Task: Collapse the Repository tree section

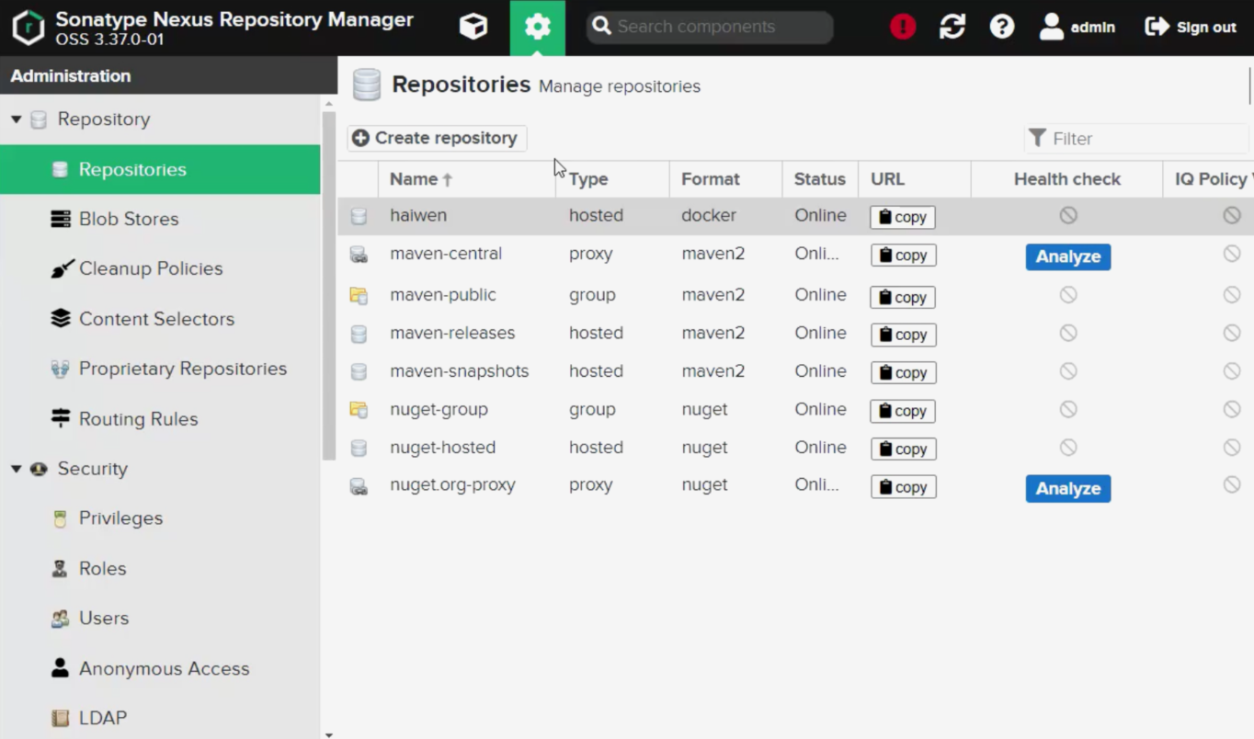Action: 16,119
